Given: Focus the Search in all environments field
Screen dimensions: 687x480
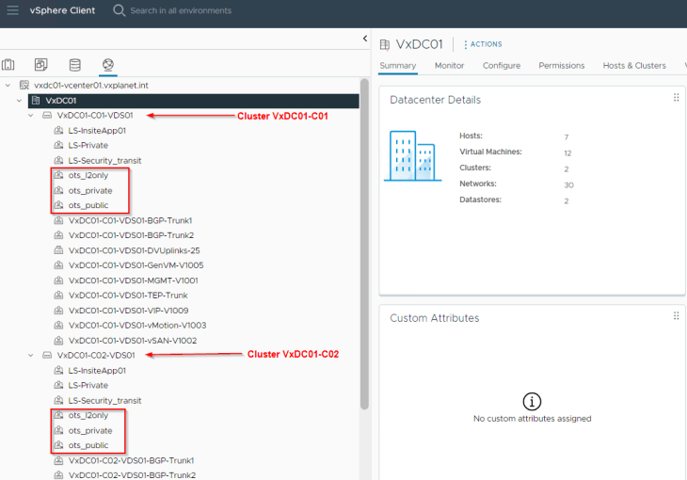Looking at the screenshot, I should click(x=181, y=10).
